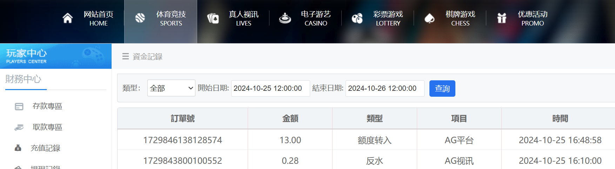Open the 体育竞技 SPORTS menu
This screenshot has width=615, height=169.
171,18
